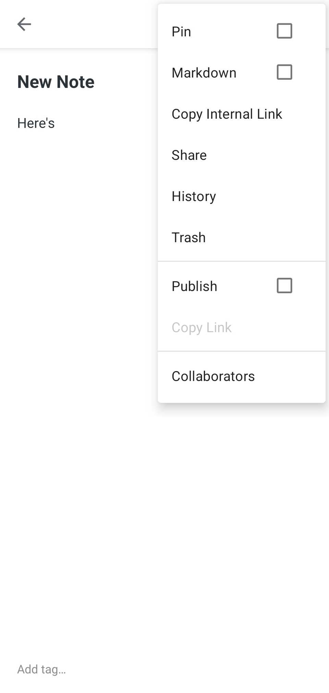The height and width of the screenshot is (693, 329).
Task: Click the note title New Note
Action: 56,82
